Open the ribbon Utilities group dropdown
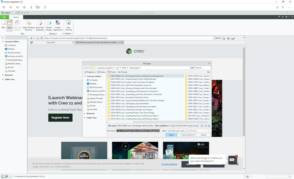Screen dimensions: 294x179 (x=69, y=34)
